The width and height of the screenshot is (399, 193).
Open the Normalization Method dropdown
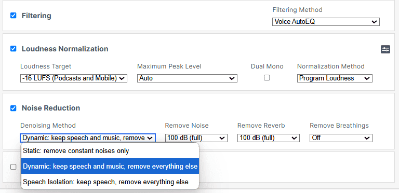[335, 78]
